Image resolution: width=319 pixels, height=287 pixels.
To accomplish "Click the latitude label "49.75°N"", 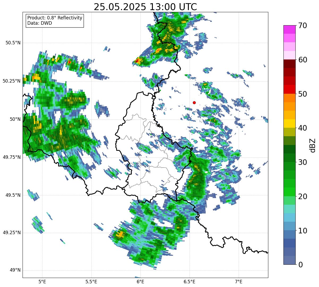I will [x=11, y=157].
